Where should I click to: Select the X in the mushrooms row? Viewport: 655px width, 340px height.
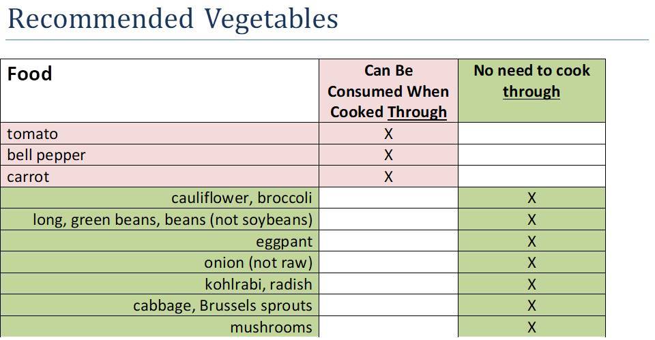(532, 327)
